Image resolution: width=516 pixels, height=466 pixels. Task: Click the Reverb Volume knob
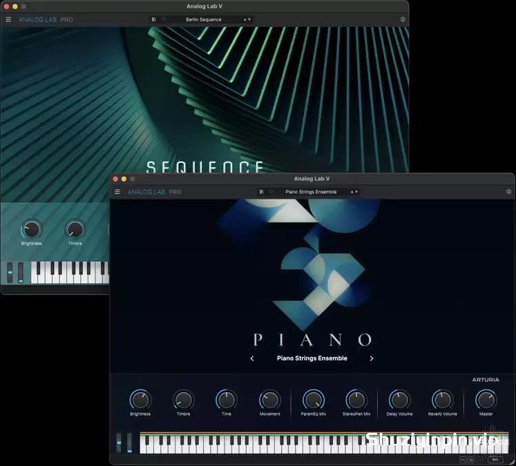(x=443, y=400)
